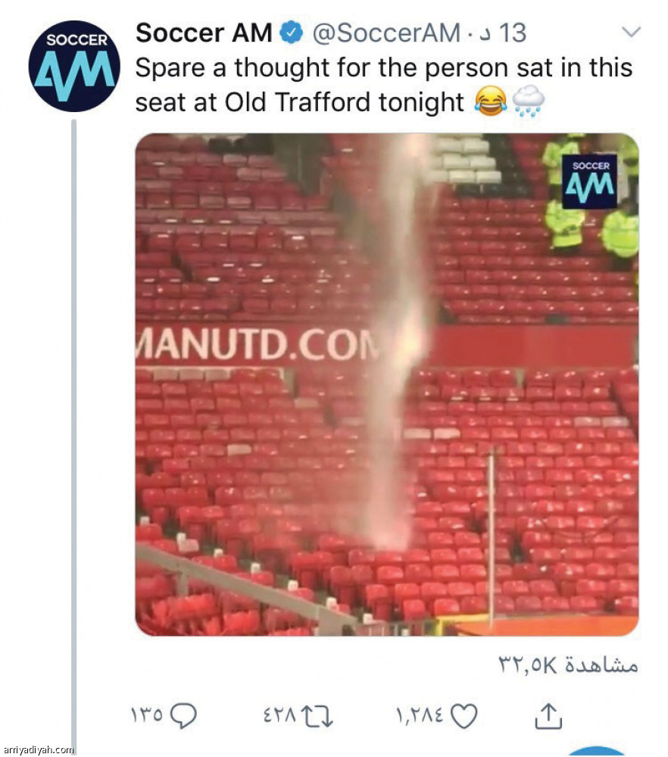Click the vertical thread line below avatar

tap(74, 435)
